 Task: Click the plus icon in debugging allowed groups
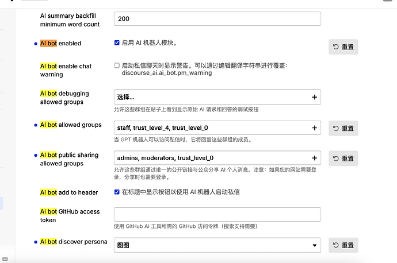pos(314,97)
